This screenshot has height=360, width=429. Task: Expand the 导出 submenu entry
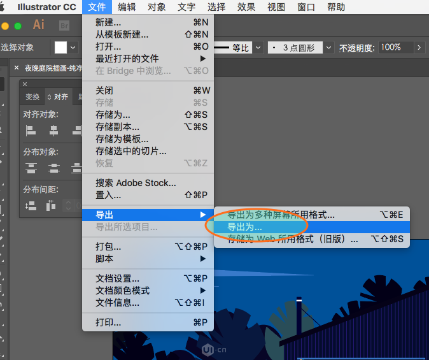(x=148, y=215)
